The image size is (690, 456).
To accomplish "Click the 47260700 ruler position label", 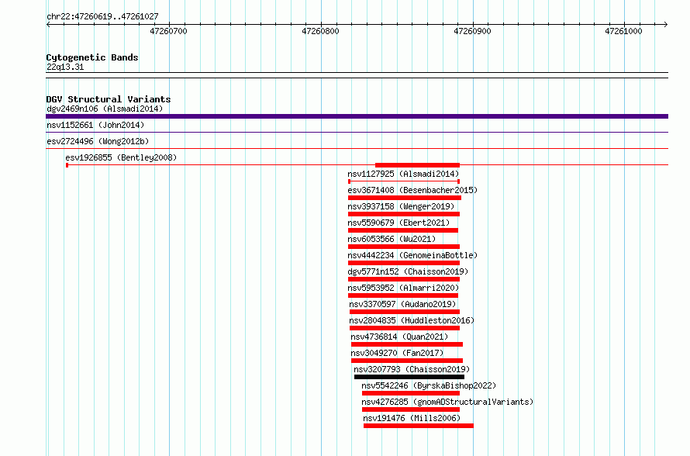I will (168, 31).
